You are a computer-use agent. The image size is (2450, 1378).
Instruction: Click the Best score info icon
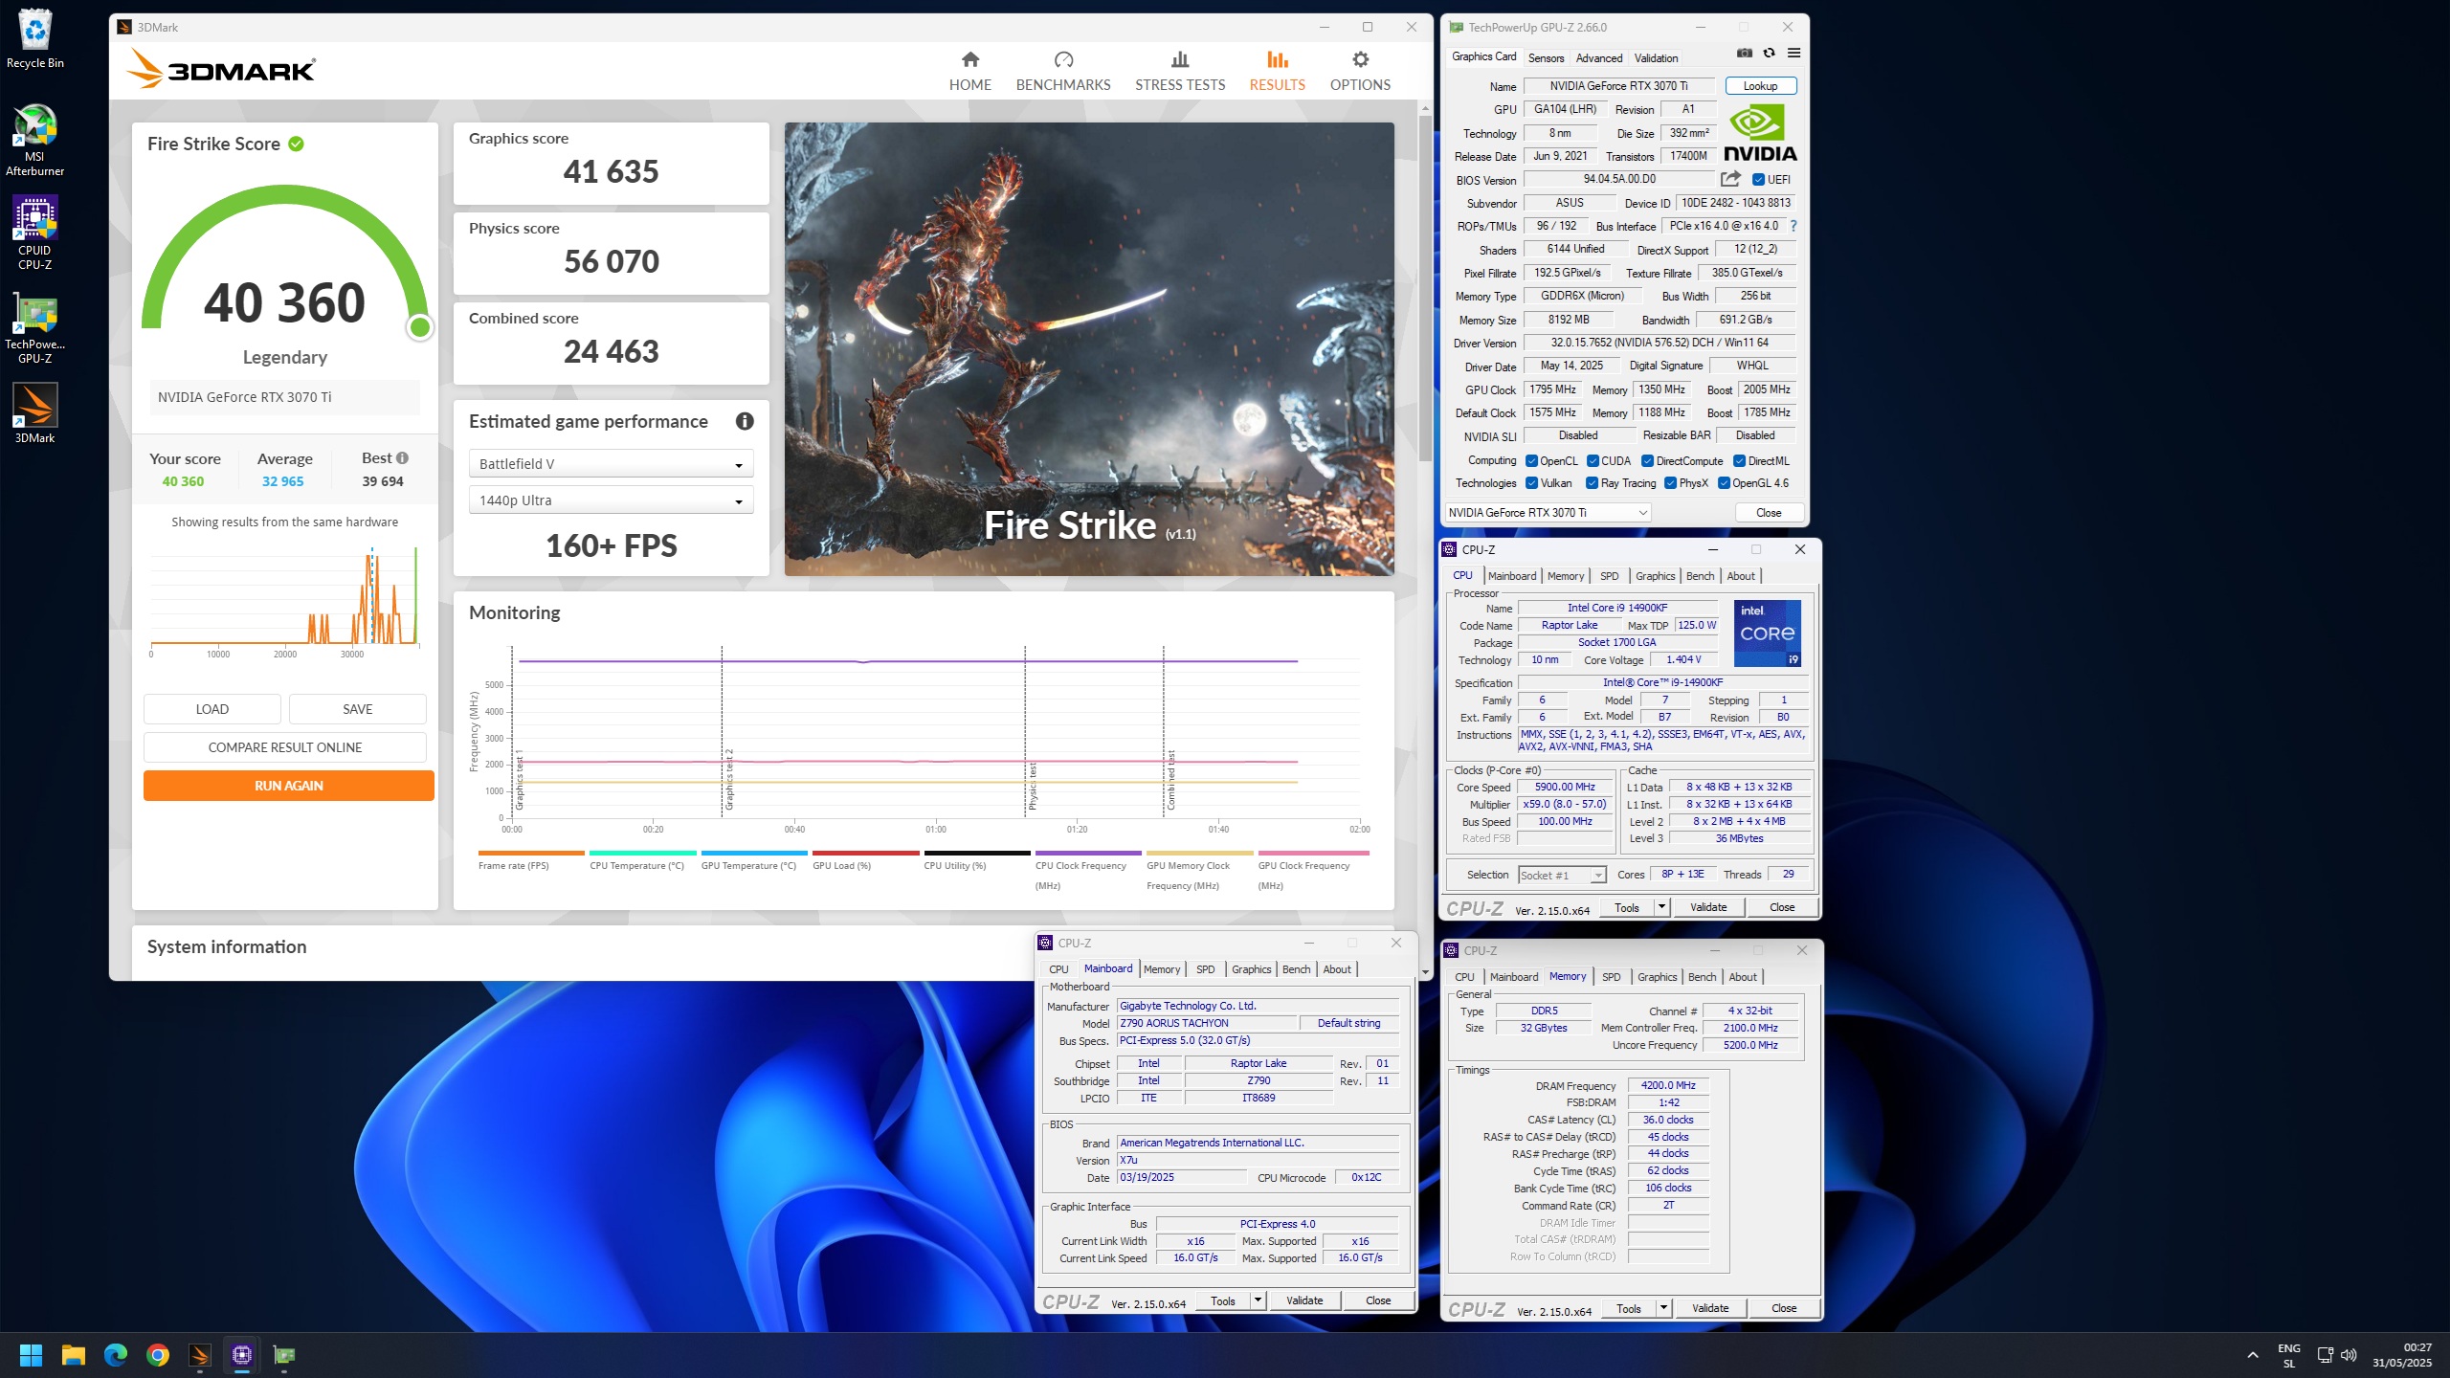click(402, 458)
